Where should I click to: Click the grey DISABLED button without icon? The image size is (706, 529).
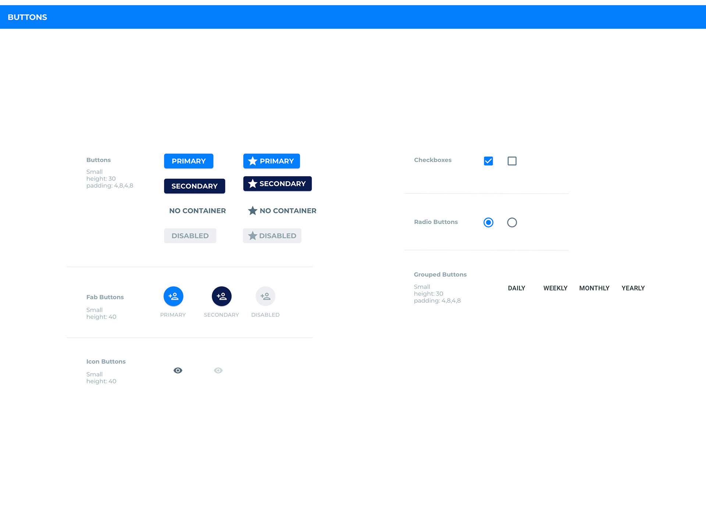pos(190,235)
